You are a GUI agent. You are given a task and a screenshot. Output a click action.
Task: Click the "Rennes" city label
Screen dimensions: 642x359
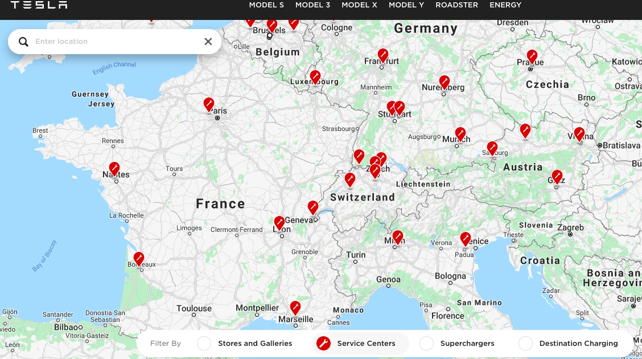pyautogui.click(x=113, y=141)
